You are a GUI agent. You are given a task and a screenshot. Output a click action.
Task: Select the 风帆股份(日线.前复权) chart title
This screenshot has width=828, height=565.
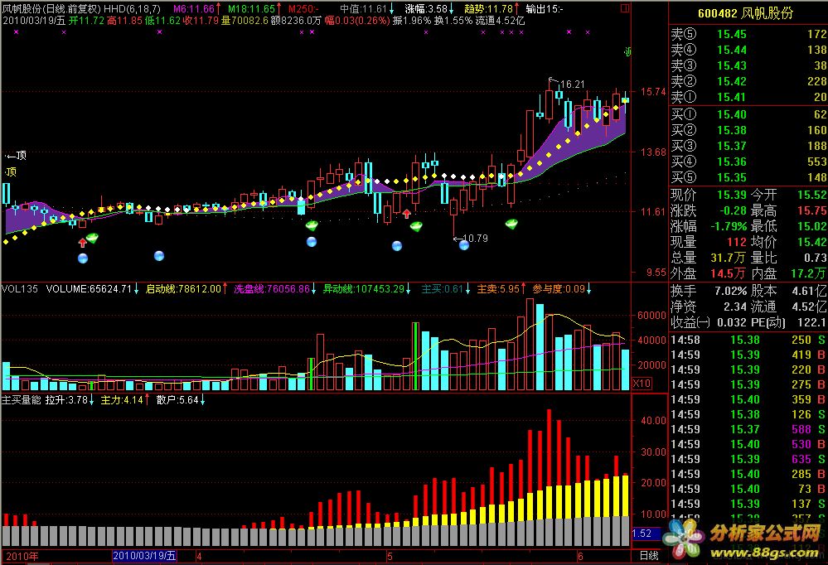pos(51,8)
